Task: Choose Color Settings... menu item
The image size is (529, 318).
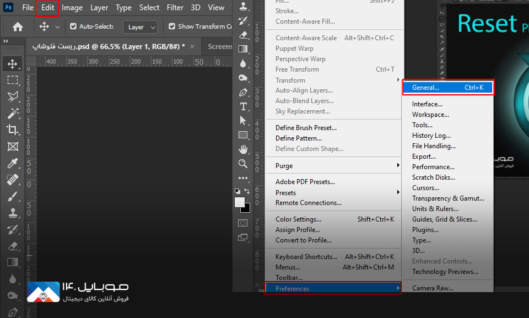Action: [334, 219]
